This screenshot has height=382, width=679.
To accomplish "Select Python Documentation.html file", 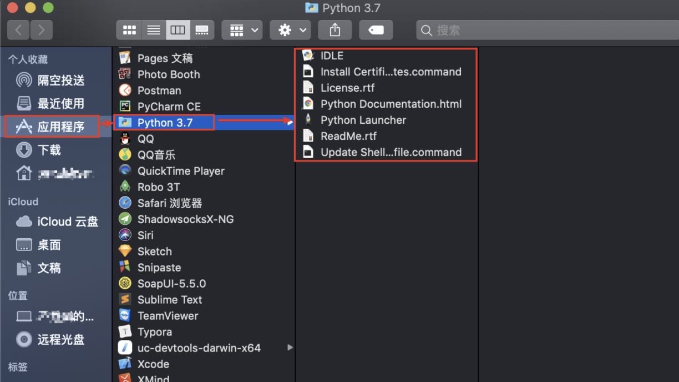I will point(386,104).
